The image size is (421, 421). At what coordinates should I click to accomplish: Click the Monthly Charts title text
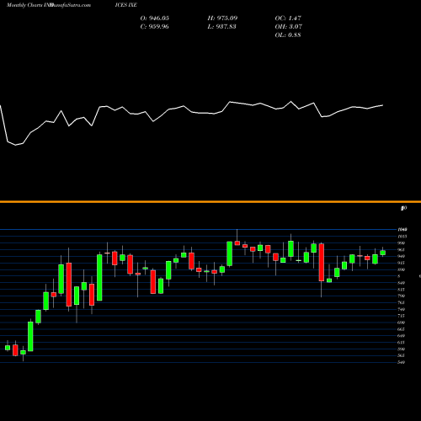pos(24,5)
